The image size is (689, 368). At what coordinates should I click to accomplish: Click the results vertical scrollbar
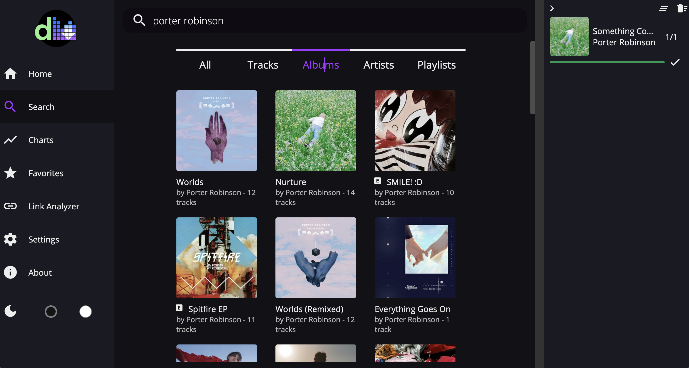click(x=533, y=78)
